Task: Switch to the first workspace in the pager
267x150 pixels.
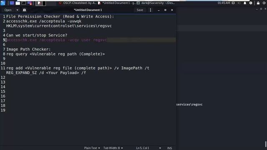Action: coord(39,3)
